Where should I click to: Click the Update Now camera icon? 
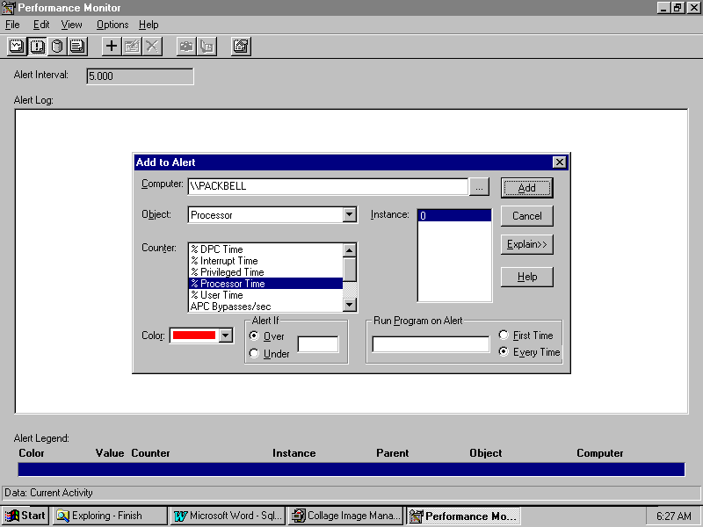pos(186,47)
